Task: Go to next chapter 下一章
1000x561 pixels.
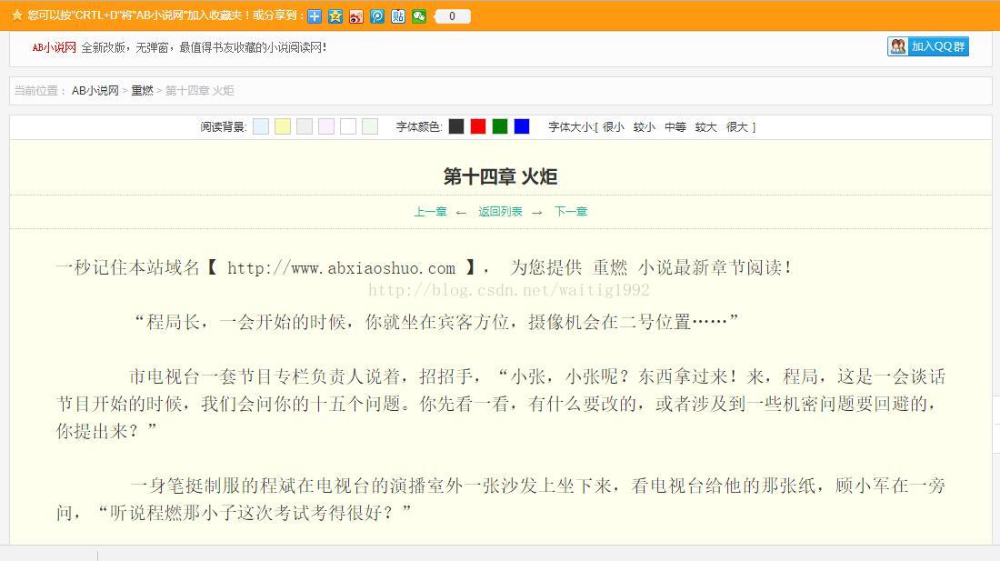Action: (571, 212)
